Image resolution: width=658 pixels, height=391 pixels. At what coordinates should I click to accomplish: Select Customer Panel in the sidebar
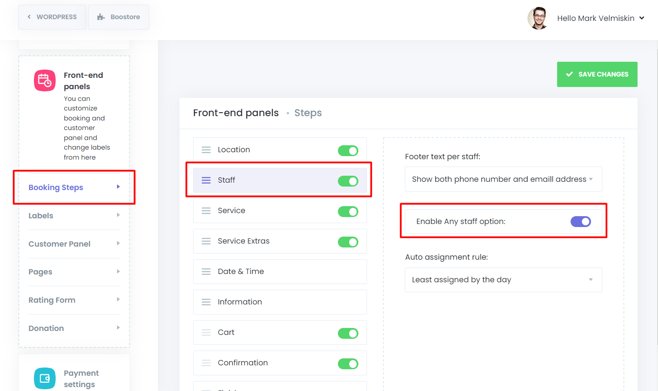click(74, 244)
